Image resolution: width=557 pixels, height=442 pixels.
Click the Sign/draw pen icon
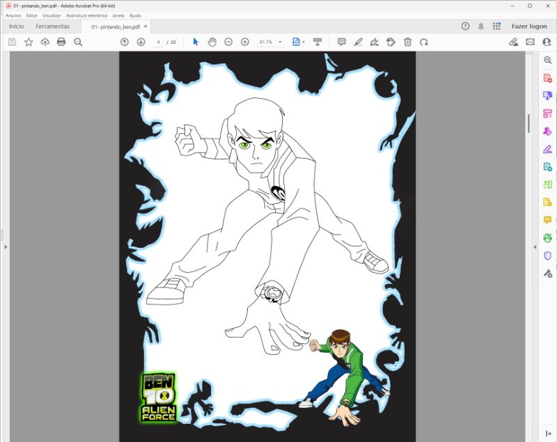coord(375,42)
